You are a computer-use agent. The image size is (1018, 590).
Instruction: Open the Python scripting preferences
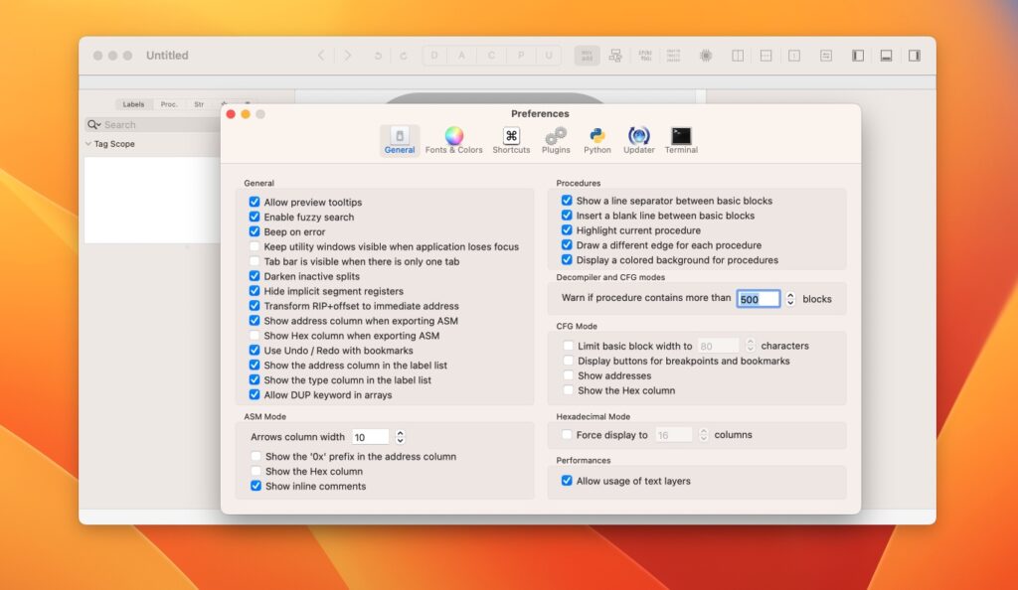(x=597, y=139)
